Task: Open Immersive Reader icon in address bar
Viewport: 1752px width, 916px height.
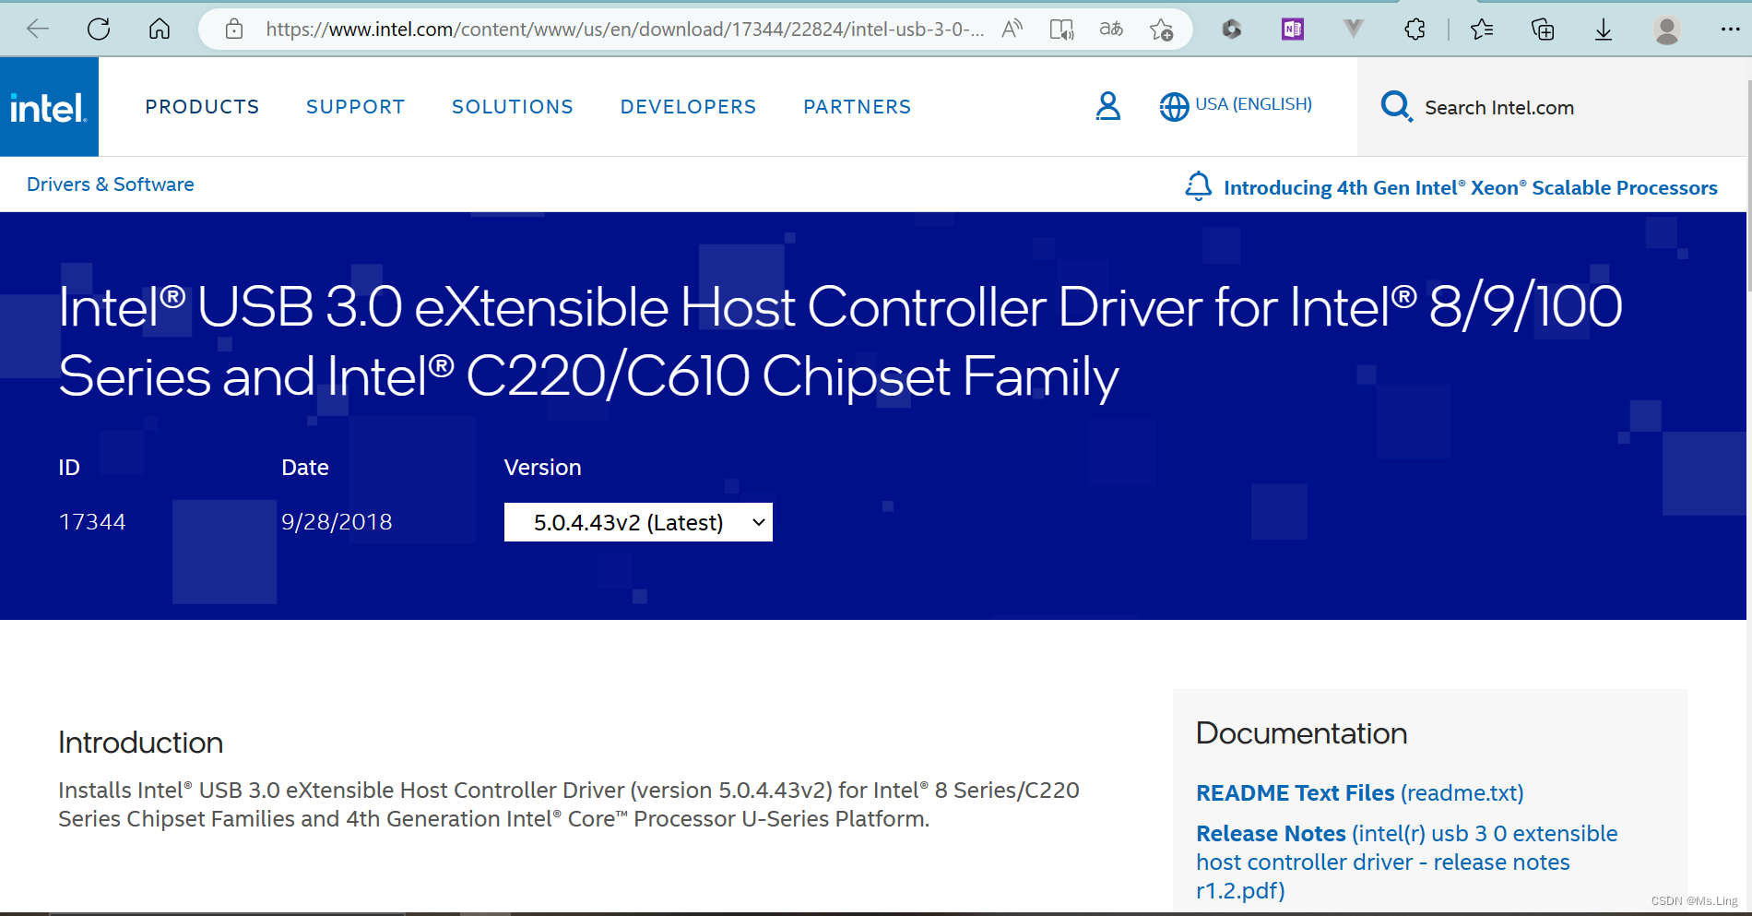Action: [x=1062, y=30]
